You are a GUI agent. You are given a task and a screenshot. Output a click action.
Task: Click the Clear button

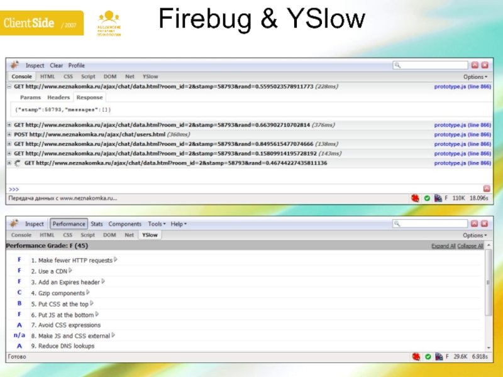(x=56, y=65)
